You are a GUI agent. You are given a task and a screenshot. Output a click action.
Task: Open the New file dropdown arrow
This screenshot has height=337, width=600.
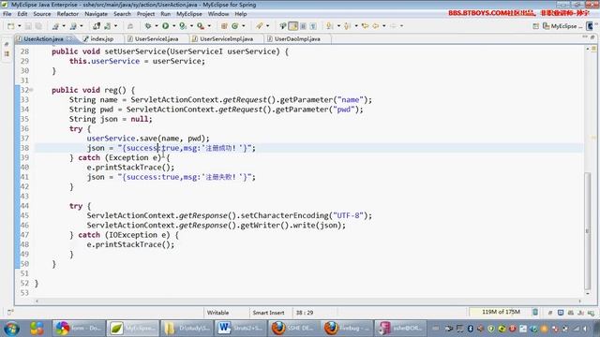[19, 26]
